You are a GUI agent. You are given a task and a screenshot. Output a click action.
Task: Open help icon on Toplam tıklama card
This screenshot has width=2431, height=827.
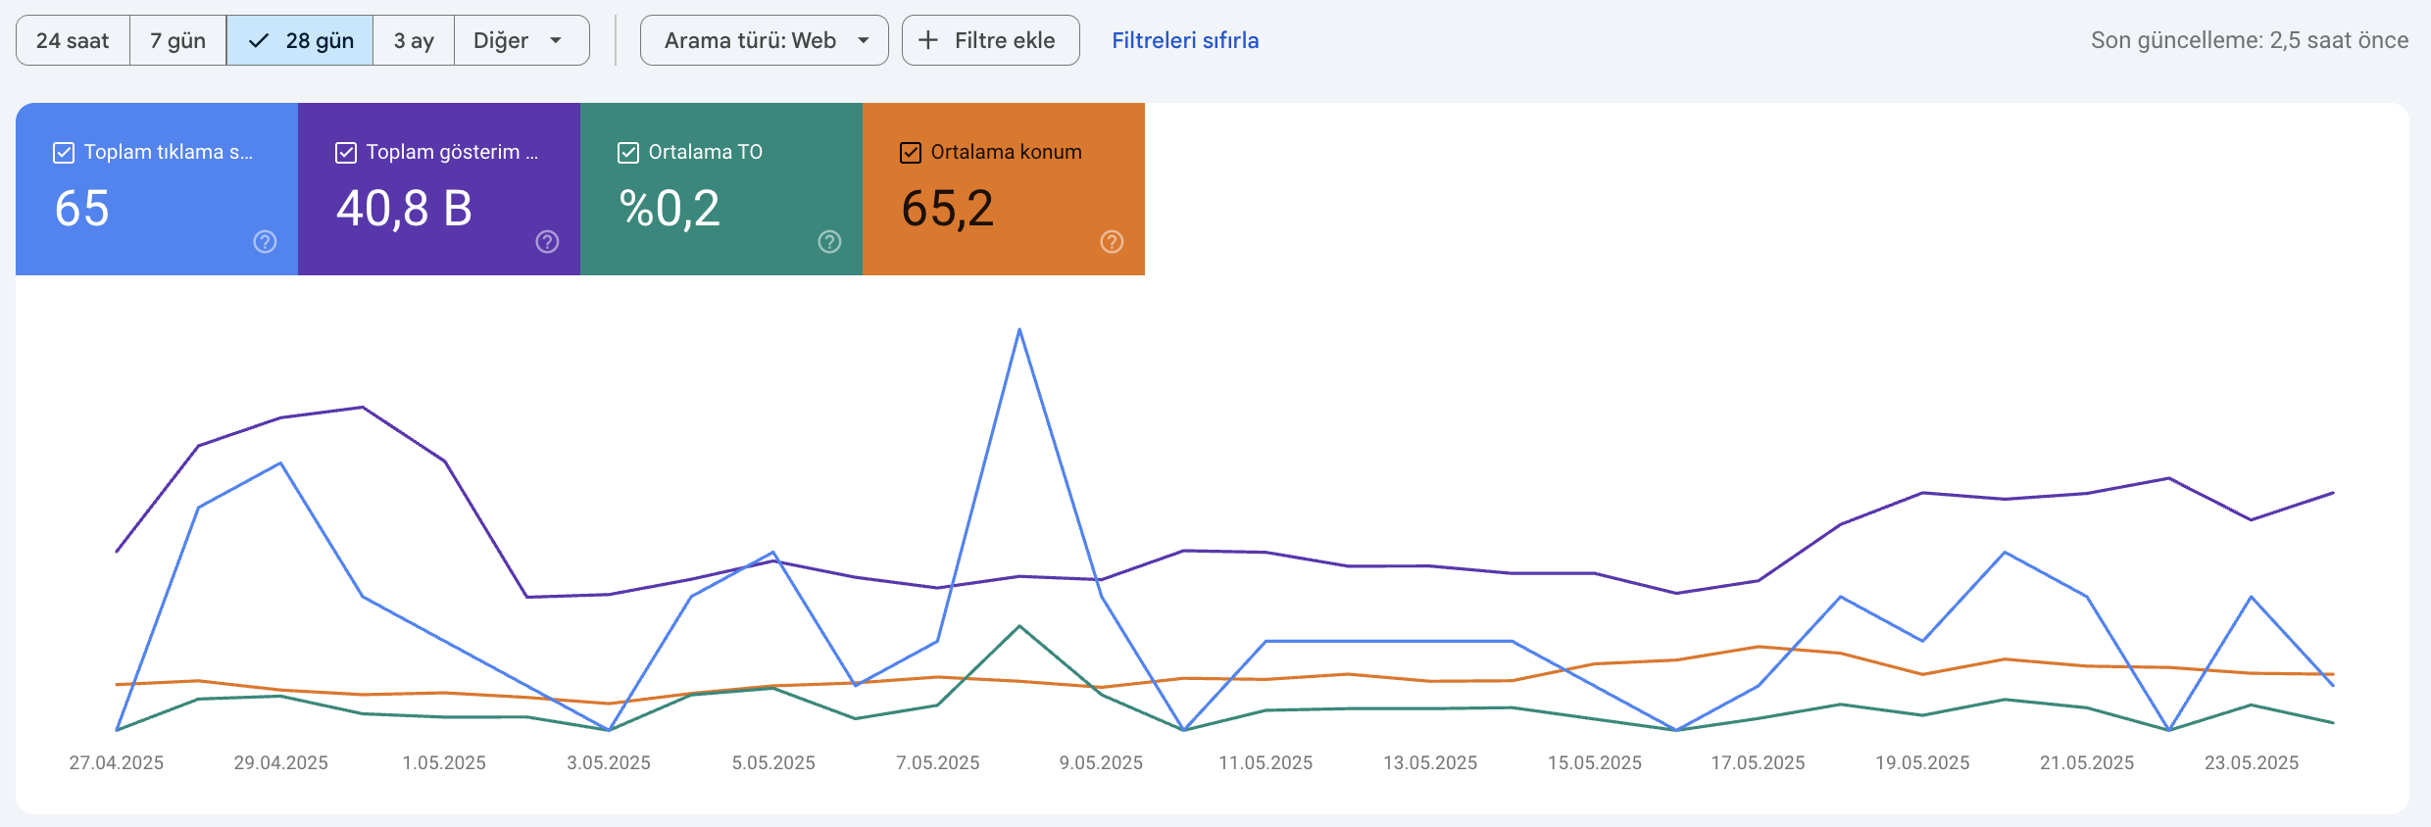point(265,242)
